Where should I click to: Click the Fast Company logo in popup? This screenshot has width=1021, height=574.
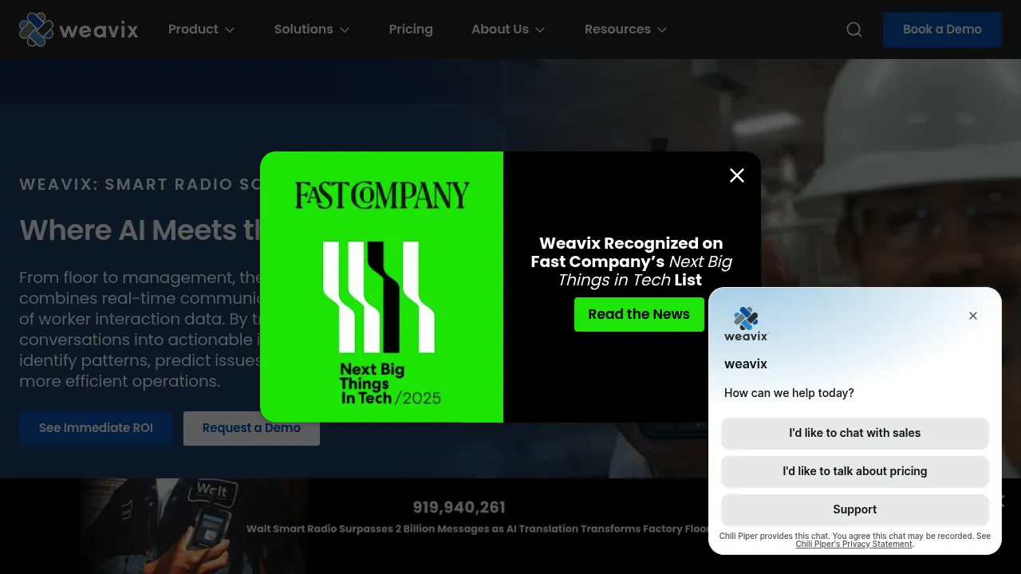[x=382, y=195]
